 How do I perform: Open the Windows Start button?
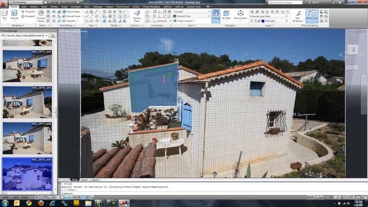[5, 203]
